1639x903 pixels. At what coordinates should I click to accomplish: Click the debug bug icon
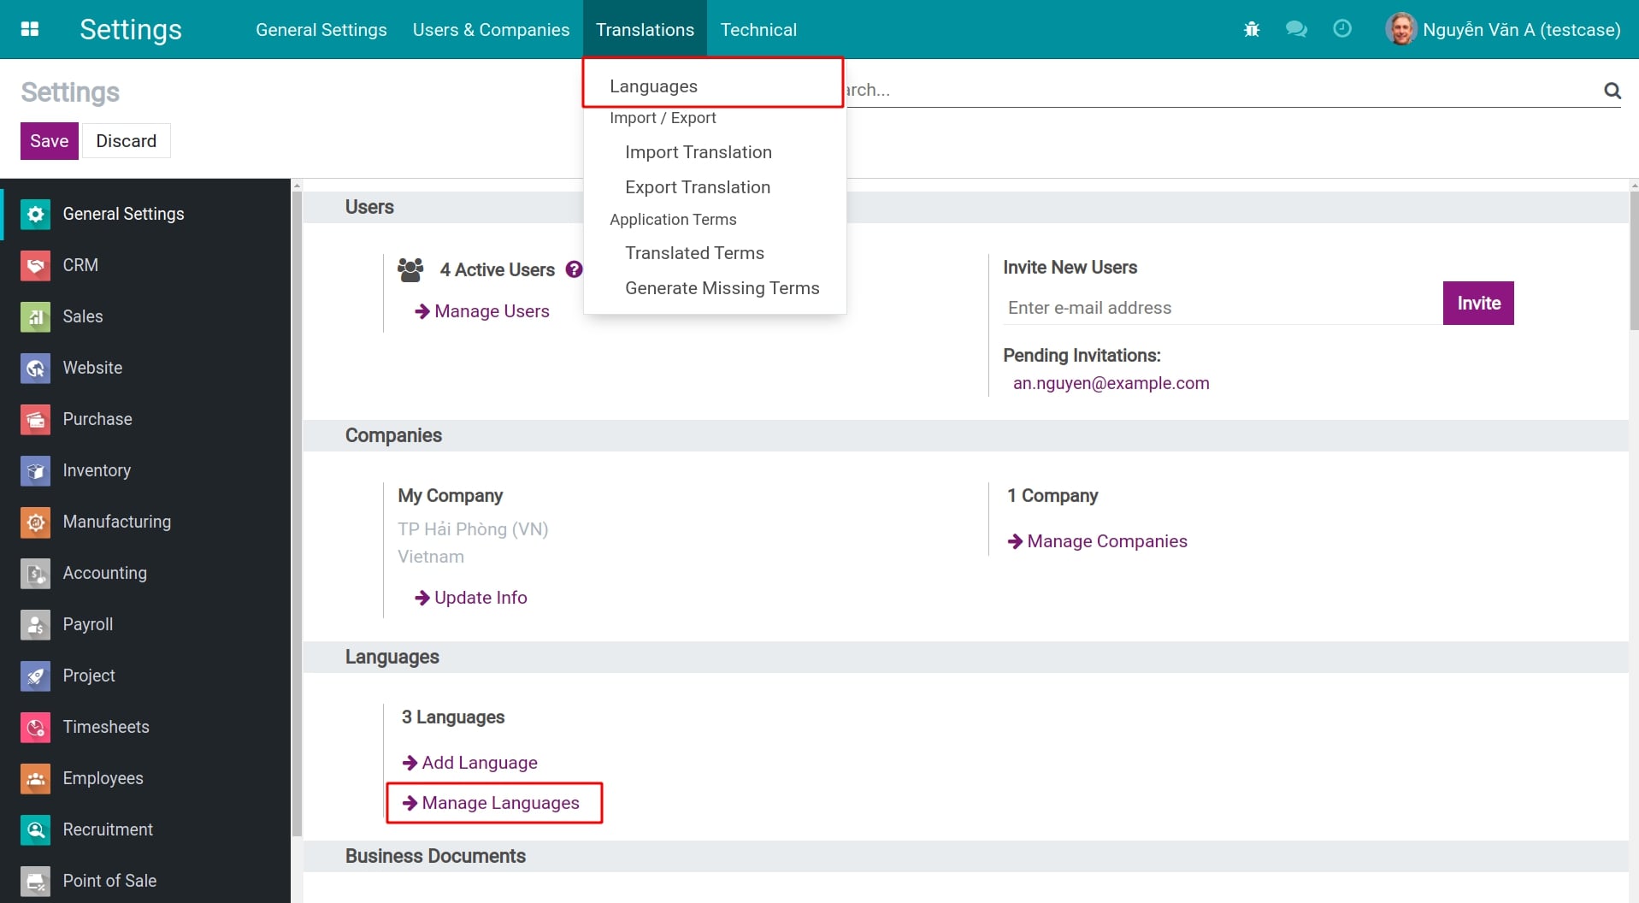[1252, 29]
